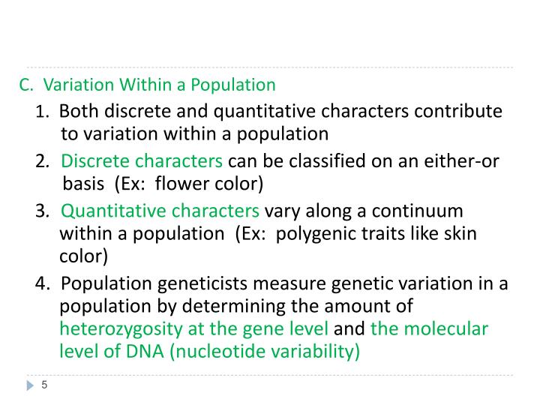Select the green 'Discrete characters' term
Image resolution: width=540 pixels, height=405 pixels.
point(142,160)
